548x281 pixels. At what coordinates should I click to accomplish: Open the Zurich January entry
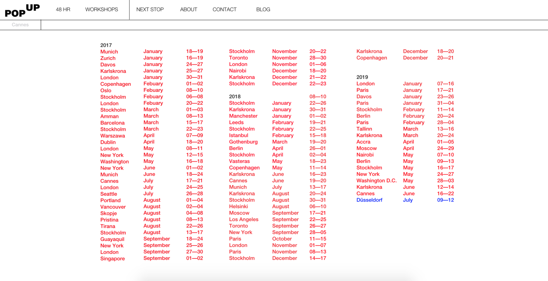click(x=152, y=58)
